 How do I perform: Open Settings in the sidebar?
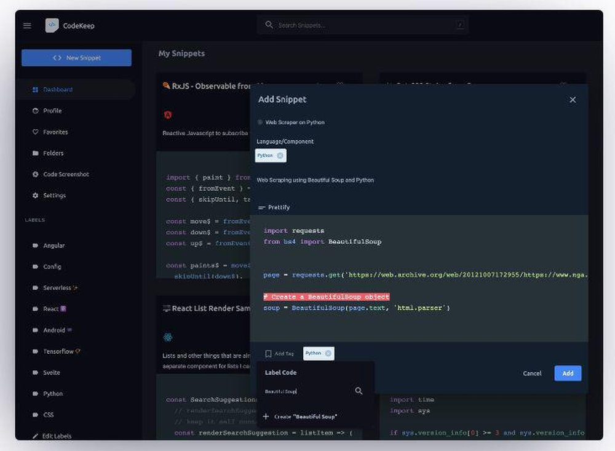[x=54, y=196]
